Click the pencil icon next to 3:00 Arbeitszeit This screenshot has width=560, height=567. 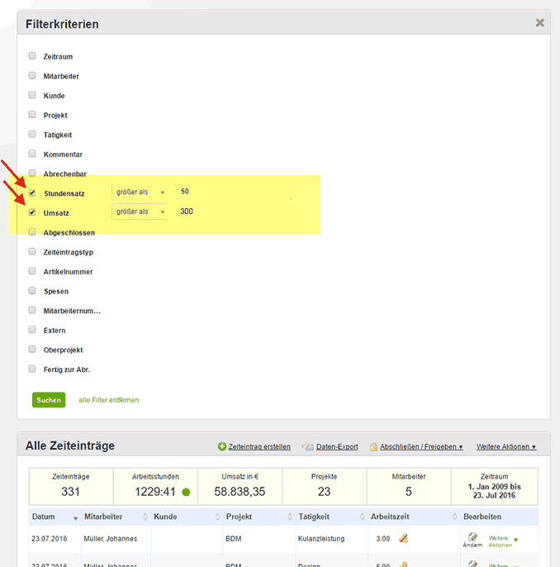404,538
